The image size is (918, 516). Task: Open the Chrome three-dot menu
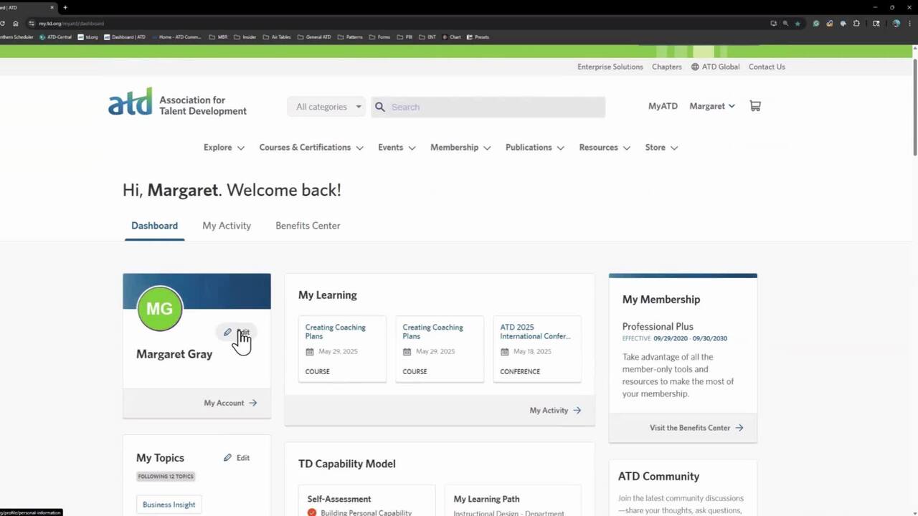tap(909, 24)
